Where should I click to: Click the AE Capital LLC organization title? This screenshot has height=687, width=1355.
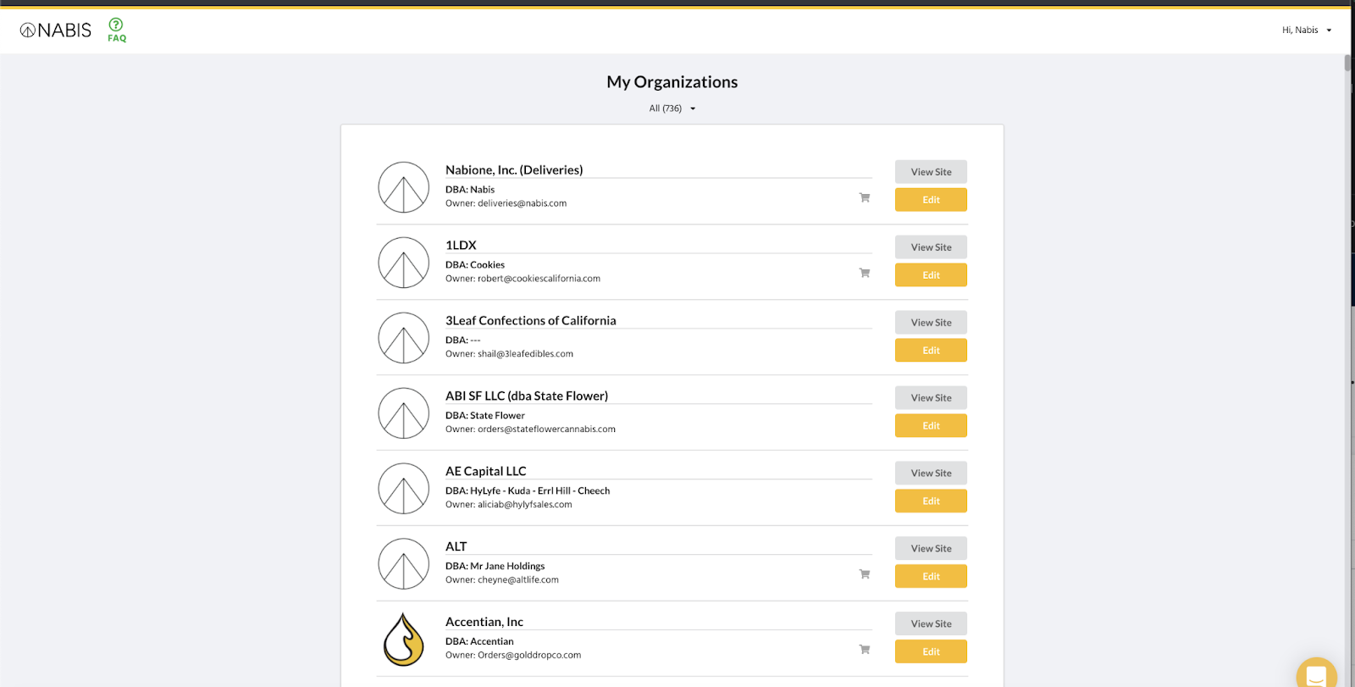(486, 471)
